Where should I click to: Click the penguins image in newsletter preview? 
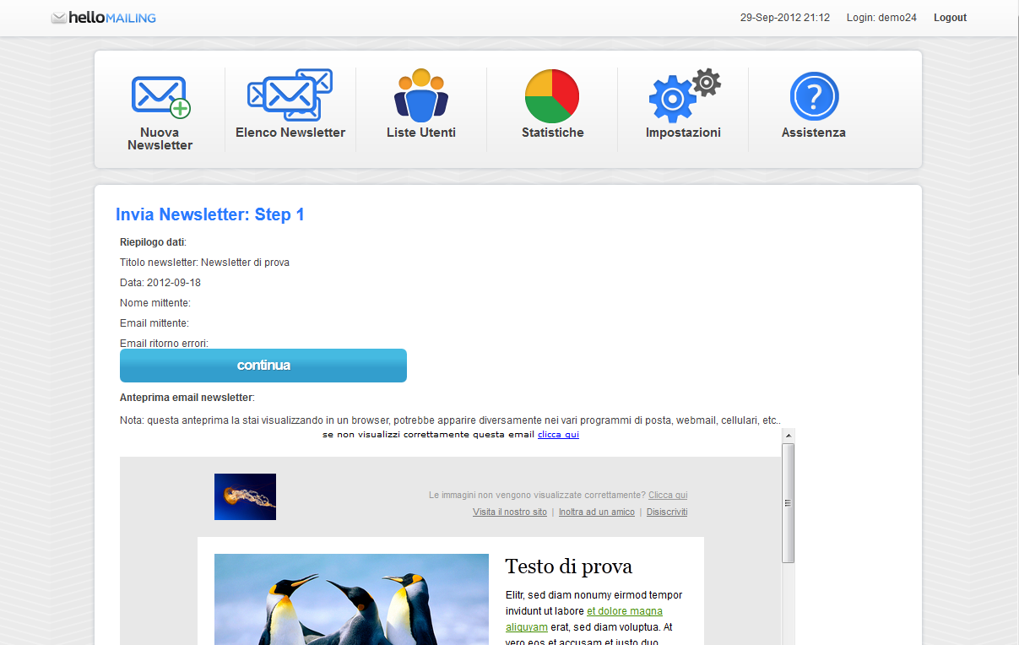click(351, 599)
